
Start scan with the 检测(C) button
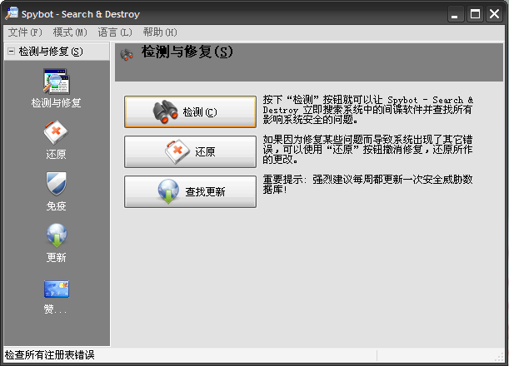190,111
